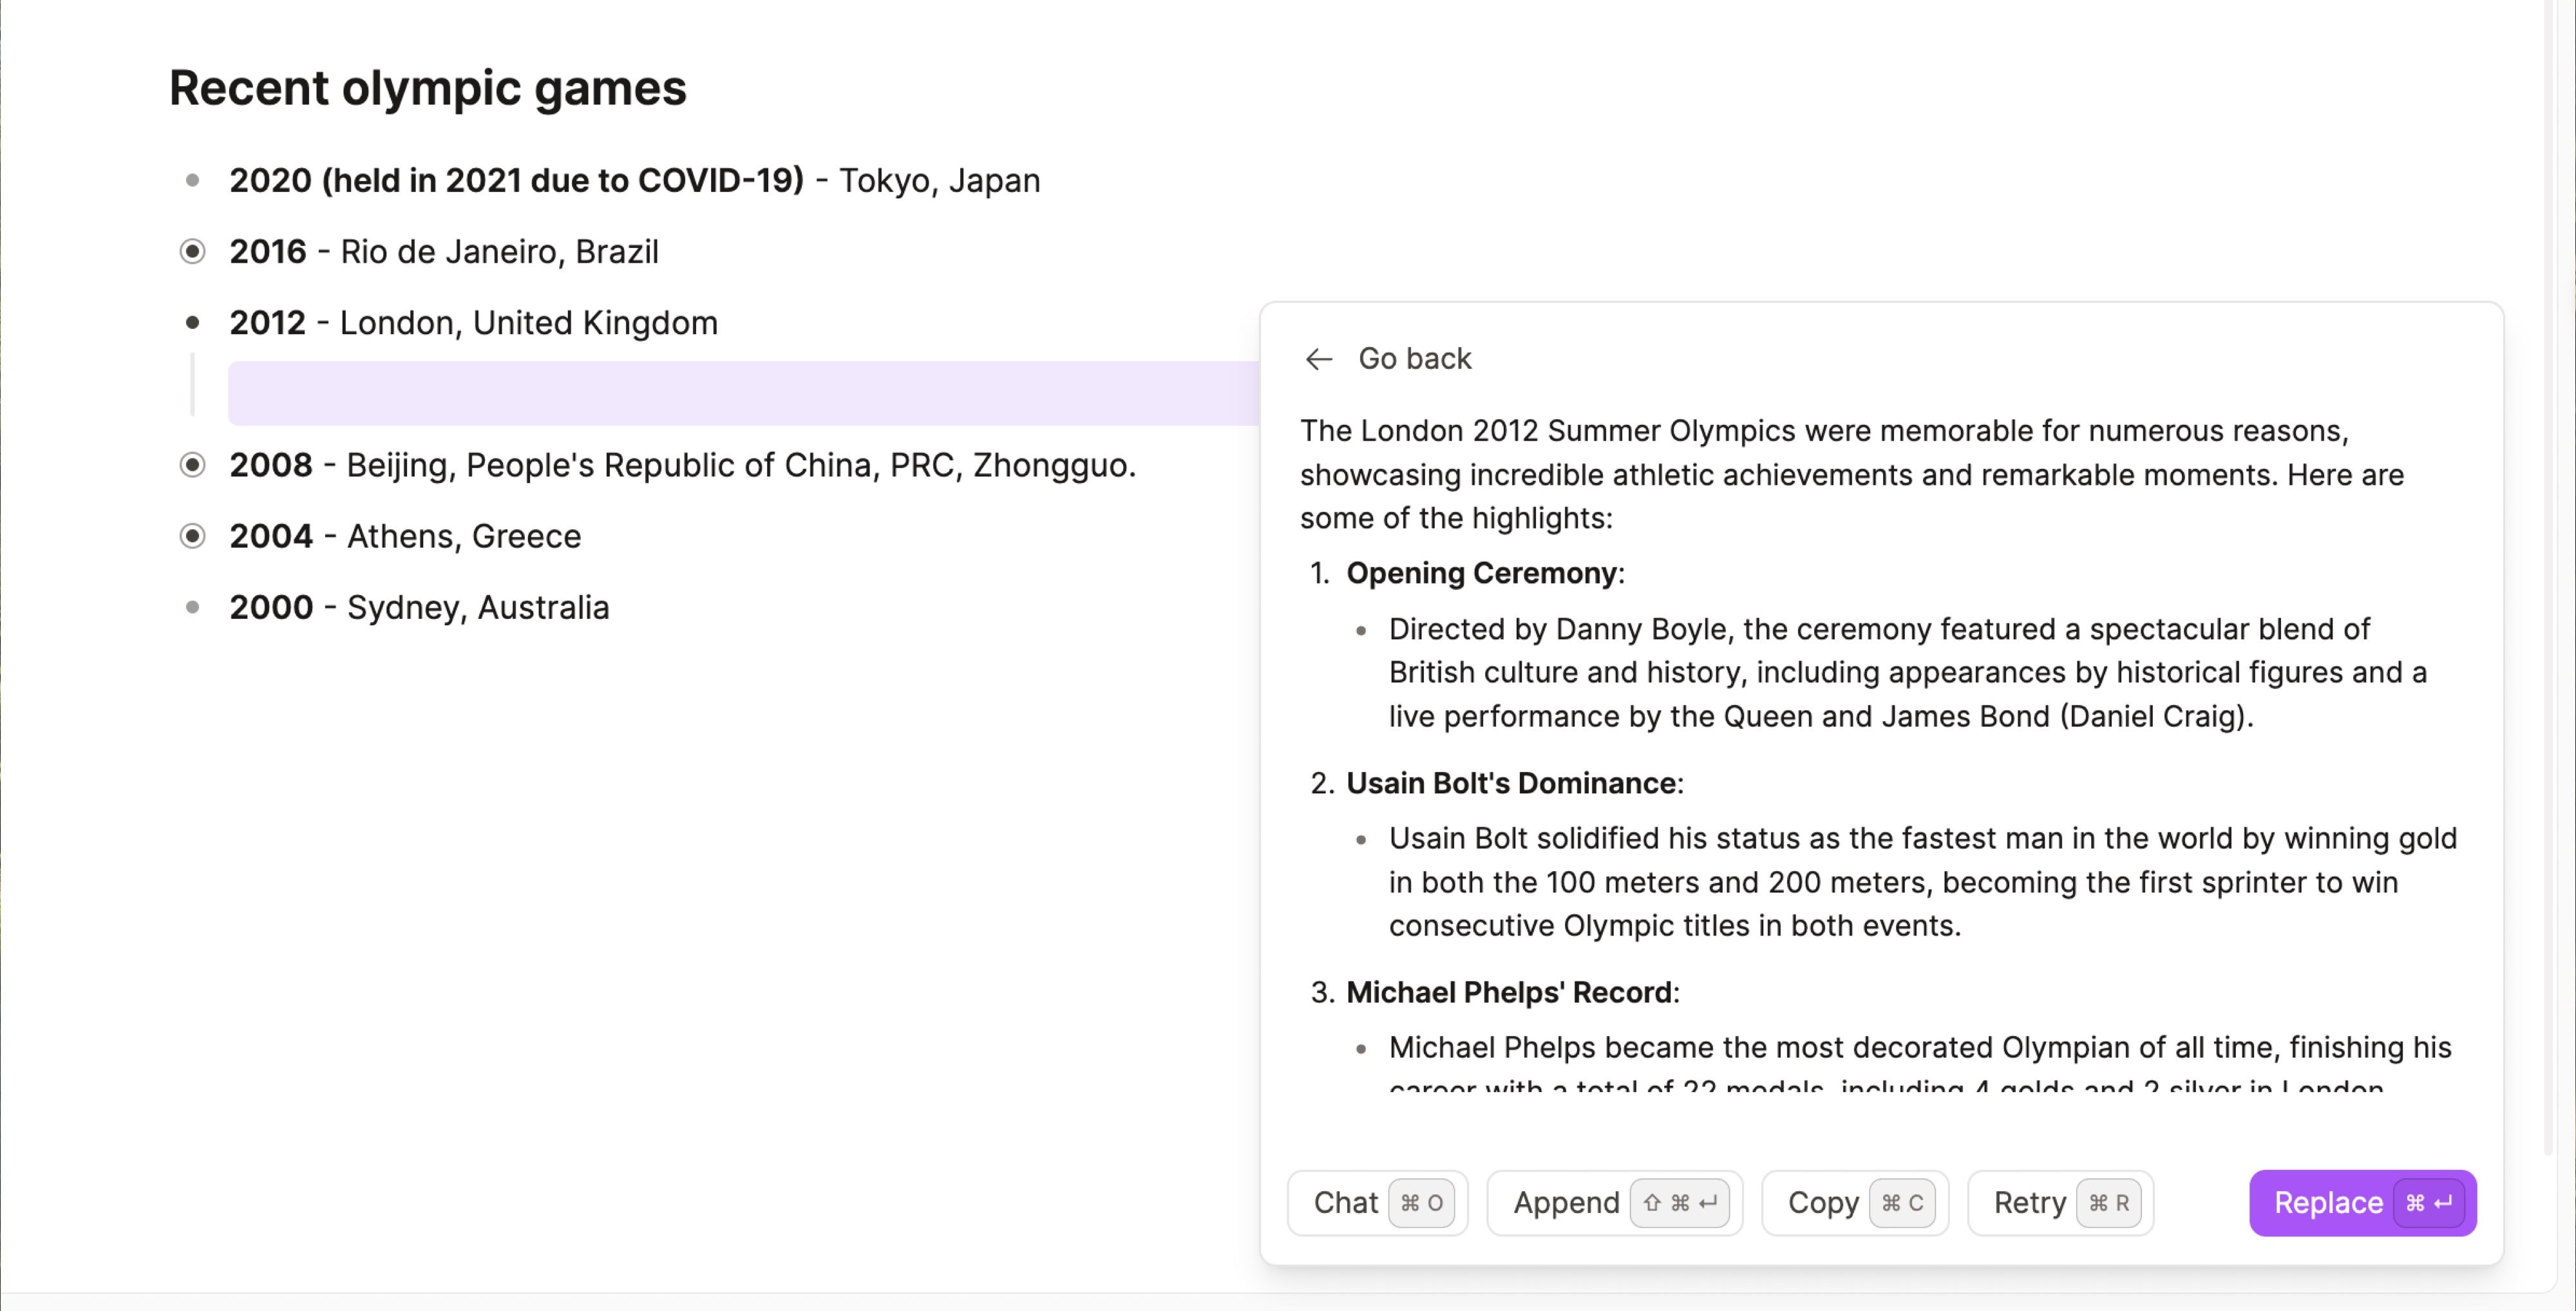Click the bullet of 2012 London item
2576x1311 pixels.
pos(192,322)
